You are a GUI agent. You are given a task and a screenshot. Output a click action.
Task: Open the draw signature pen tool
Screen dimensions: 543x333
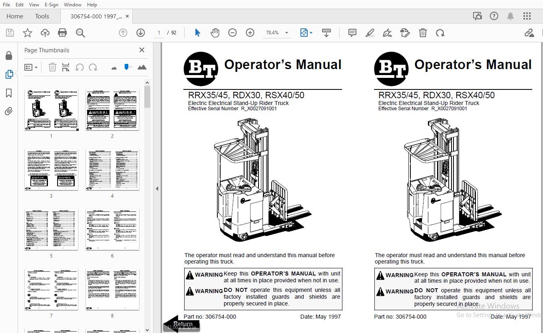pyautogui.click(x=387, y=33)
